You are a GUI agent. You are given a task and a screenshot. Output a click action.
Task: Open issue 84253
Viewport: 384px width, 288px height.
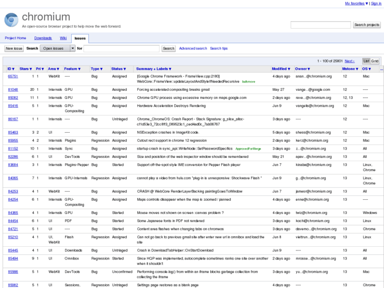click(13, 191)
